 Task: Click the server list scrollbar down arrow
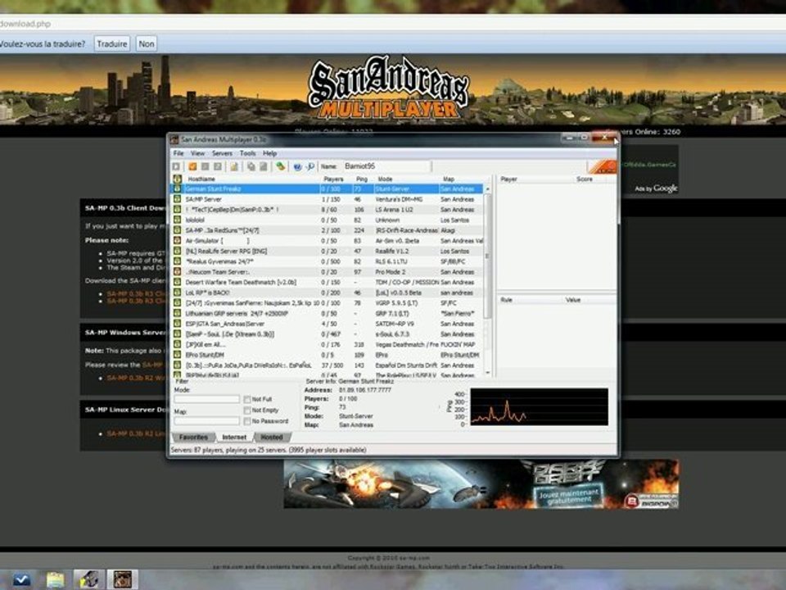(x=488, y=374)
